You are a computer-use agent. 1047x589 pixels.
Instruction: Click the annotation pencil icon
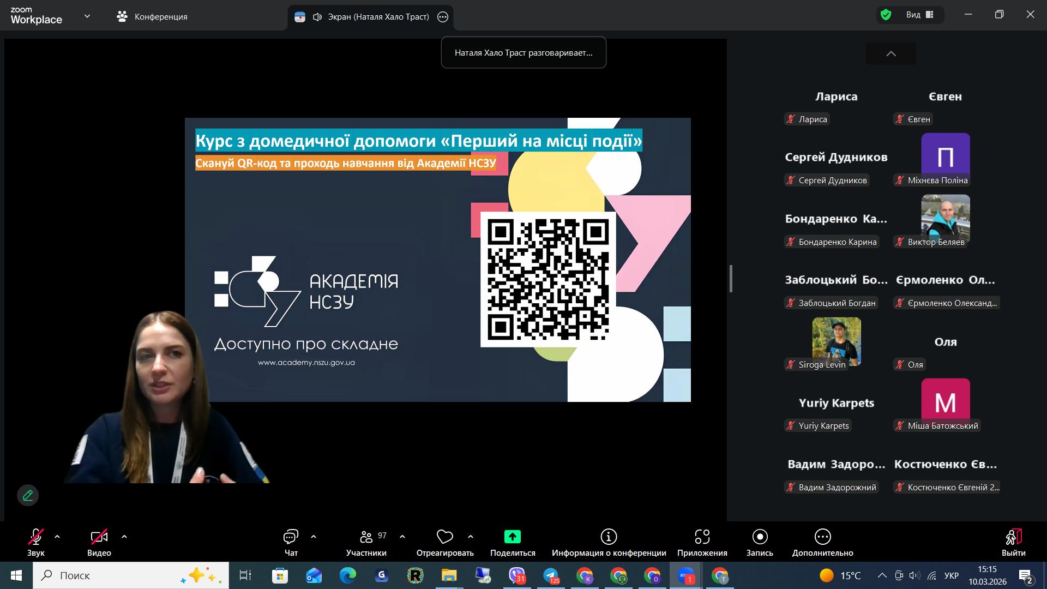pos(28,495)
